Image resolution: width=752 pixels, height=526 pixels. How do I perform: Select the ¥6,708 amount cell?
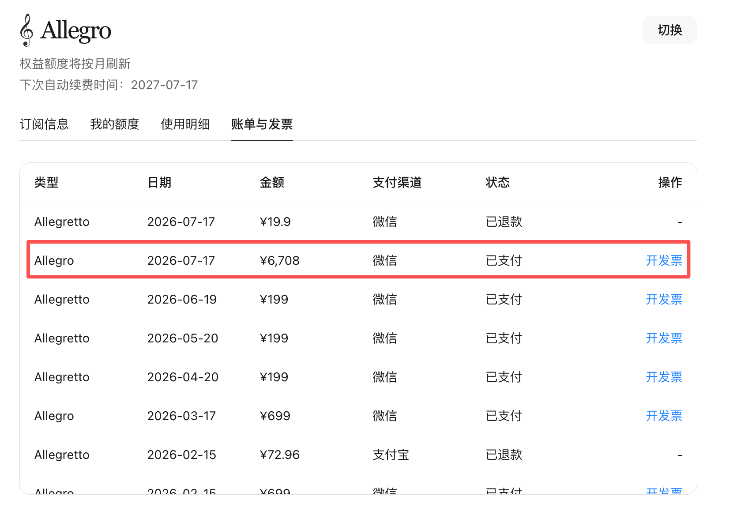[280, 260]
